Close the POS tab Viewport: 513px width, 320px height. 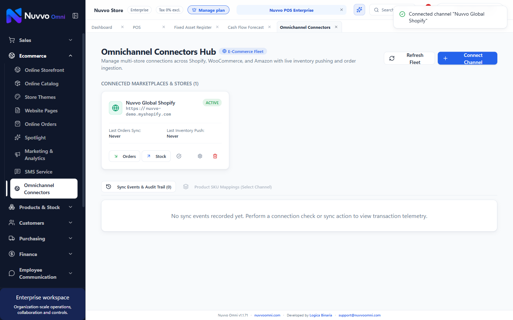point(164,27)
